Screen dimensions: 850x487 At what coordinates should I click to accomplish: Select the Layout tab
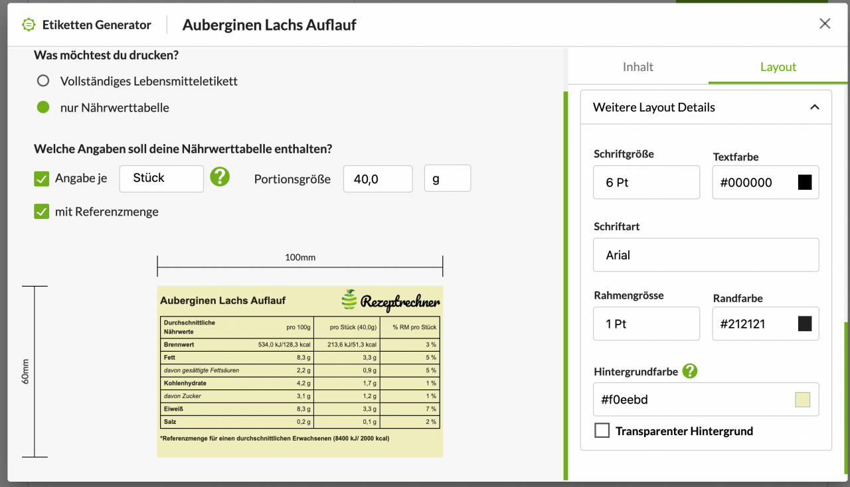(778, 67)
